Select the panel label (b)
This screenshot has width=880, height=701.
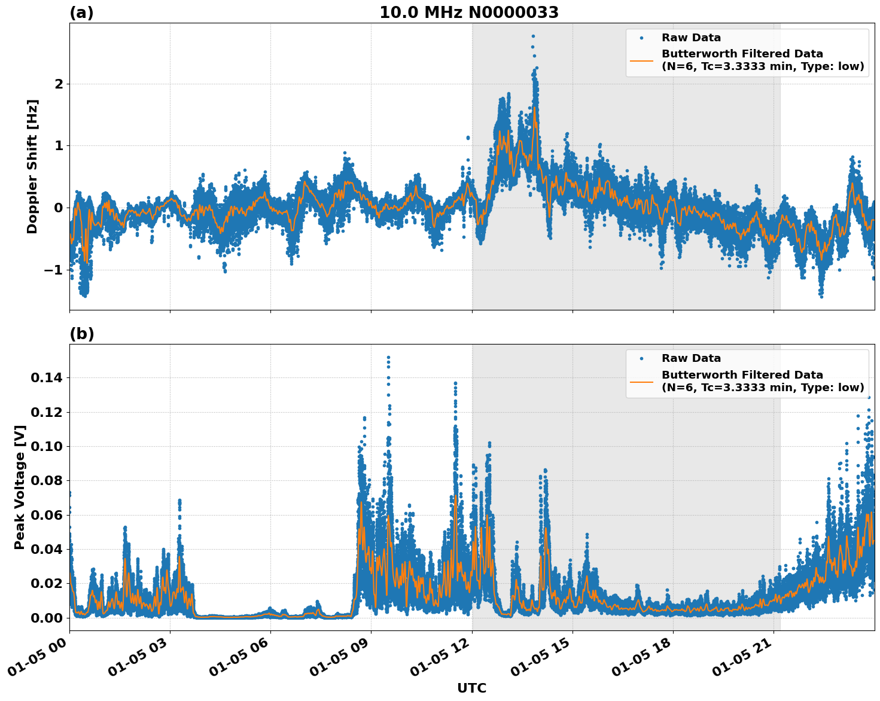pyautogui.click(x=81, y=334)
